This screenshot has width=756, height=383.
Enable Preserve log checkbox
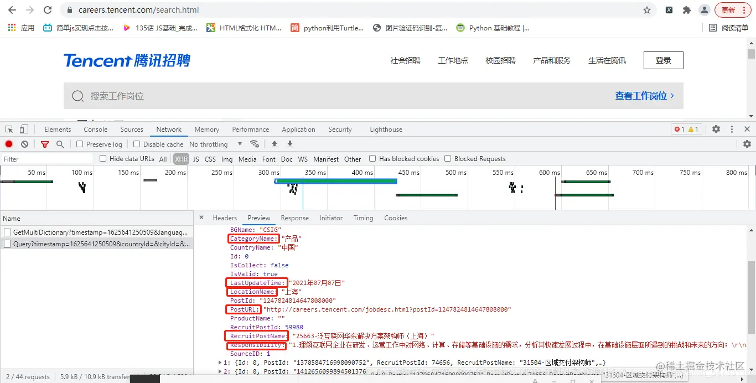click(80, 144)
